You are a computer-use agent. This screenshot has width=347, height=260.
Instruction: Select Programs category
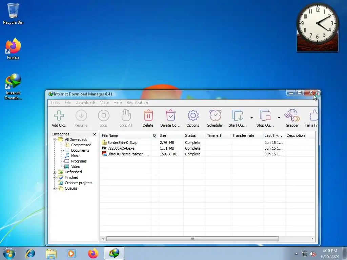click(x=79, y=161)
